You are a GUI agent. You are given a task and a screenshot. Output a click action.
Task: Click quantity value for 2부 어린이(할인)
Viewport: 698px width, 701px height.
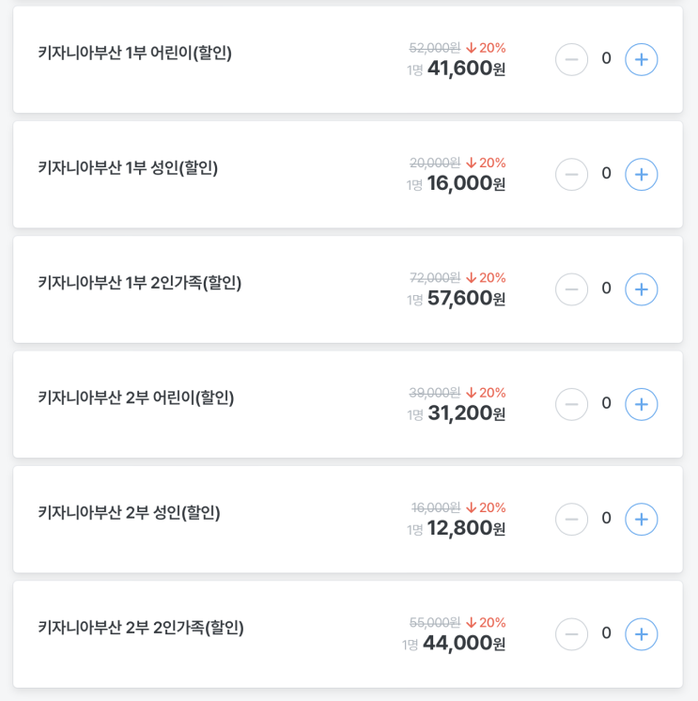pos(606,403)
